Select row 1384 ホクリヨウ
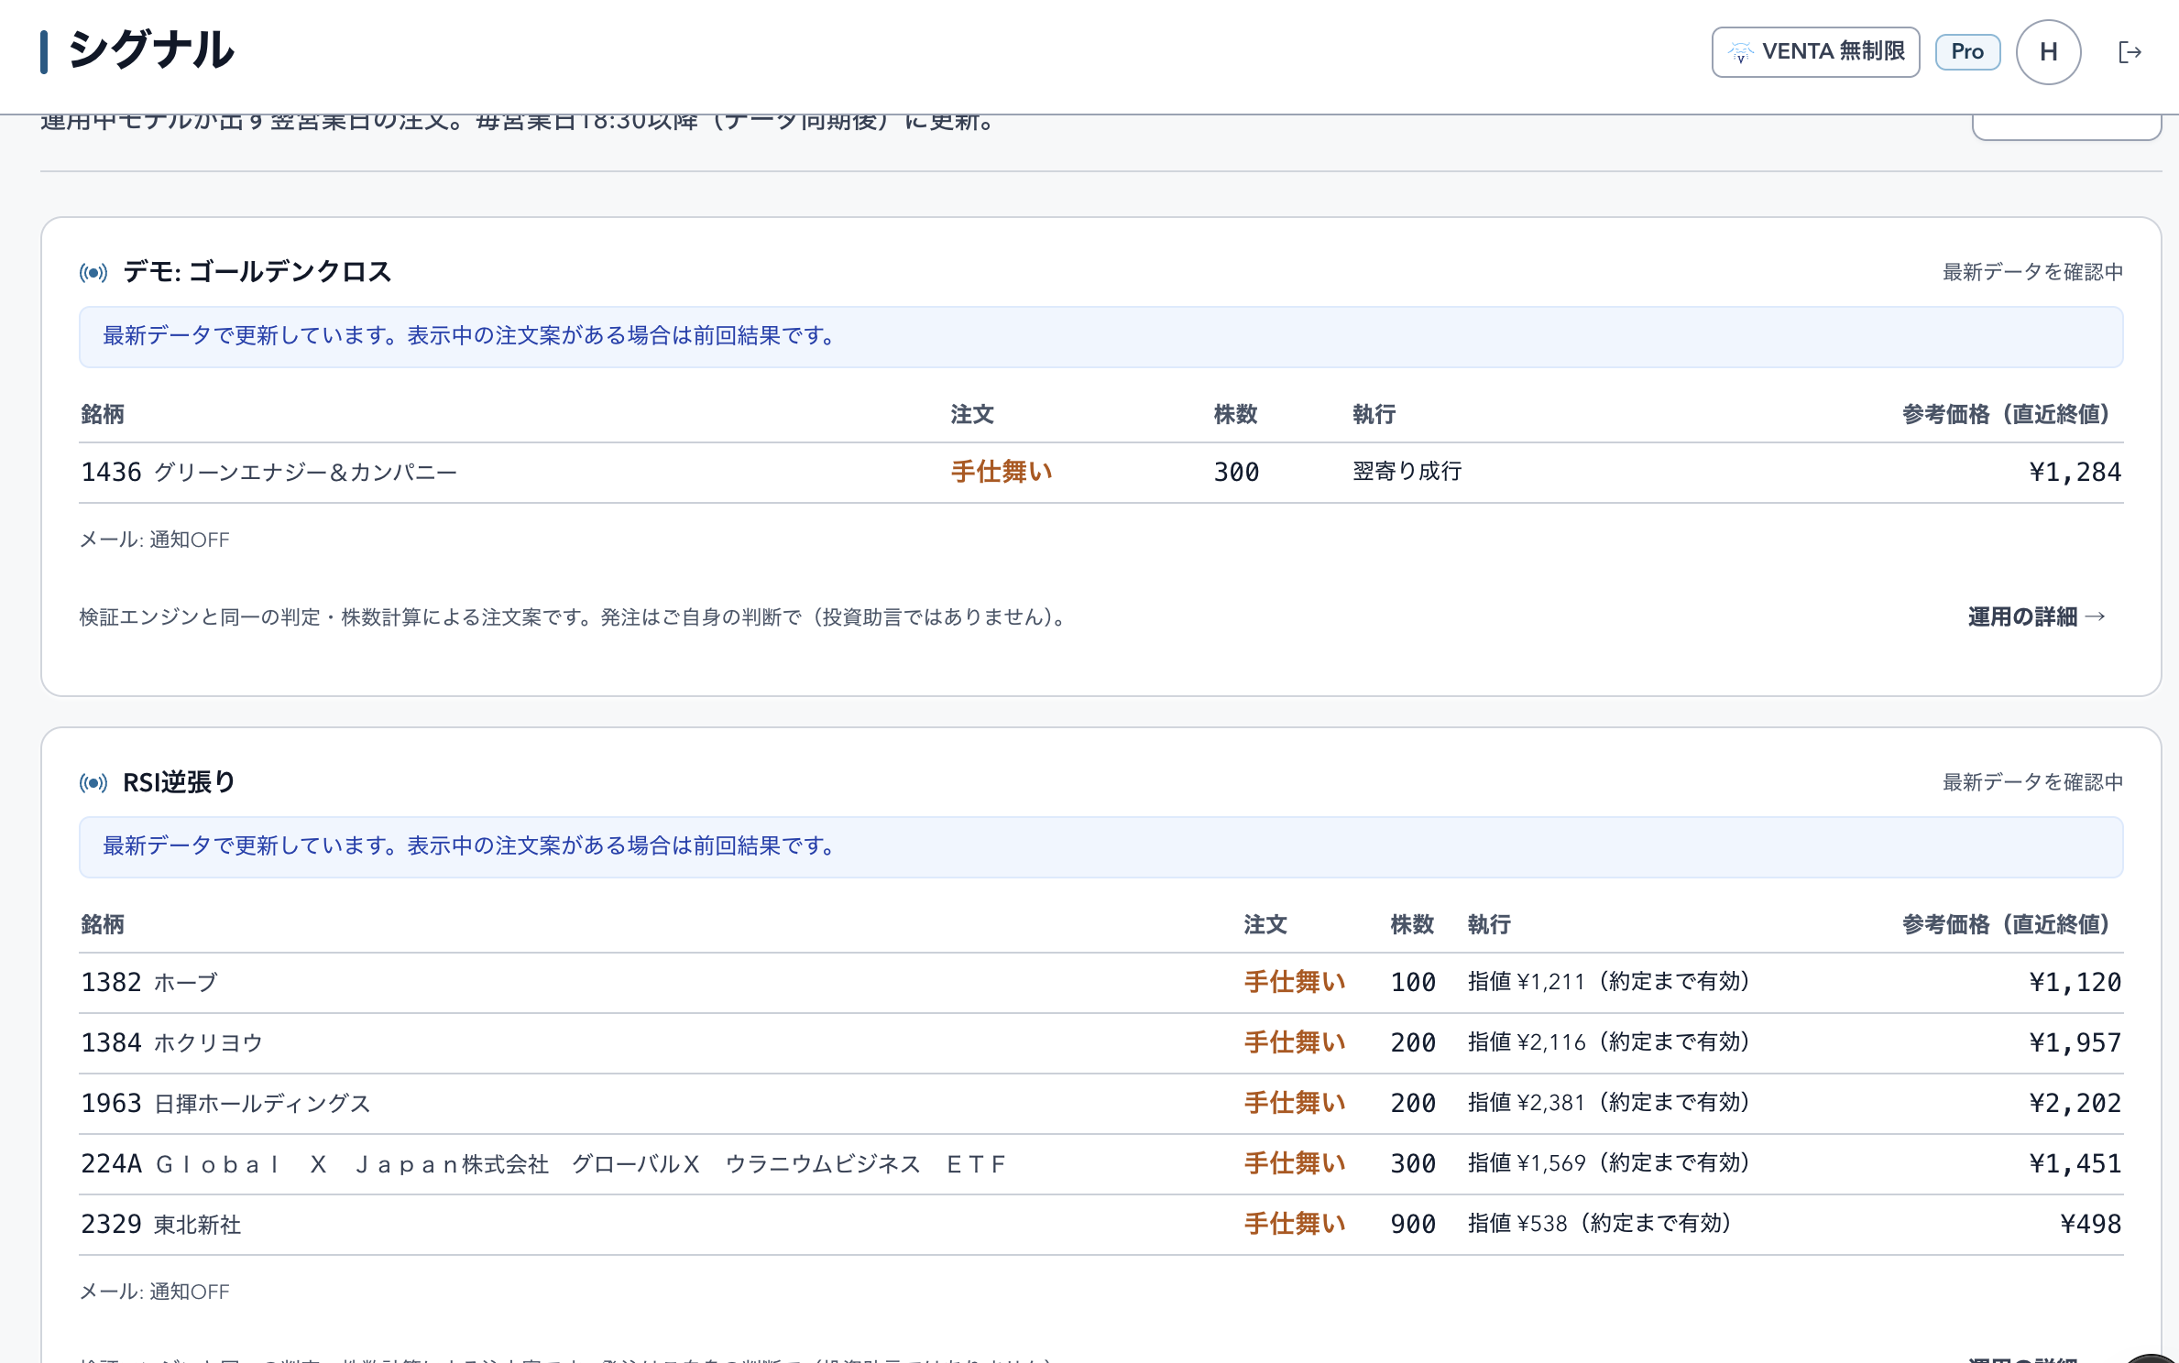 pyautogui.click(x=1100, y=1043)
